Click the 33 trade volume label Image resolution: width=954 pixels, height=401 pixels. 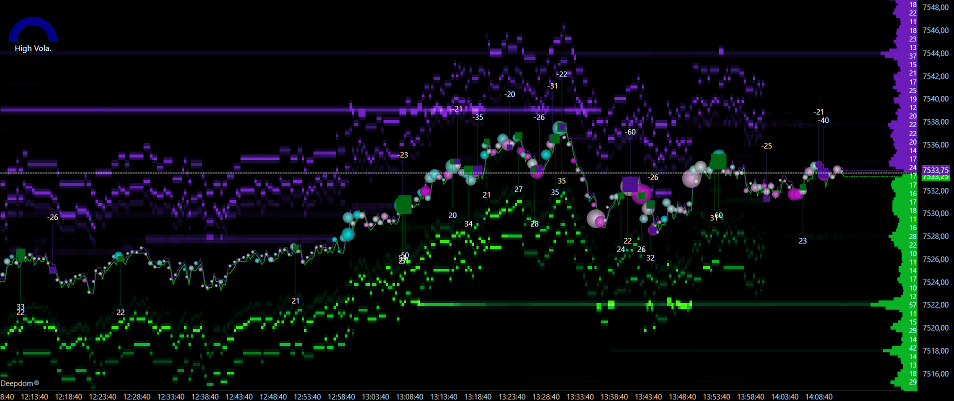tap(20, 306)
